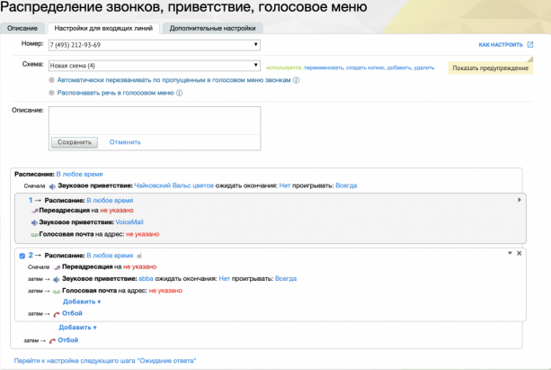Screen dimensions: 551x370
Task: Click the forwarding arrow icon in rule 2
Action: tap(57, 267)
